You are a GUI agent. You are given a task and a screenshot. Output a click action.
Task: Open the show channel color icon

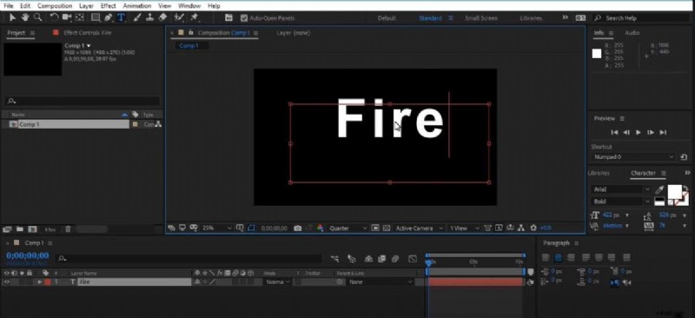point(320,228)
